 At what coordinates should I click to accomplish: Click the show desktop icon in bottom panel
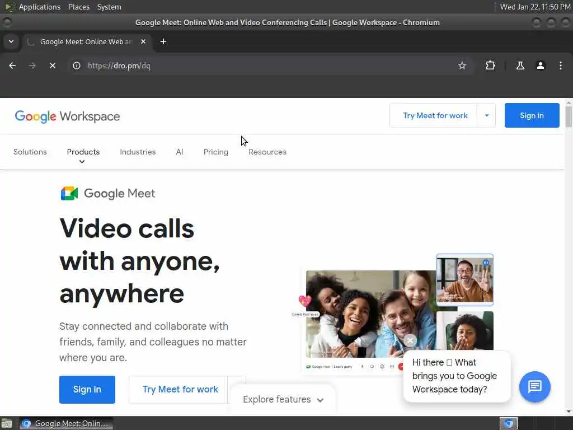click(x=7, y=423)
